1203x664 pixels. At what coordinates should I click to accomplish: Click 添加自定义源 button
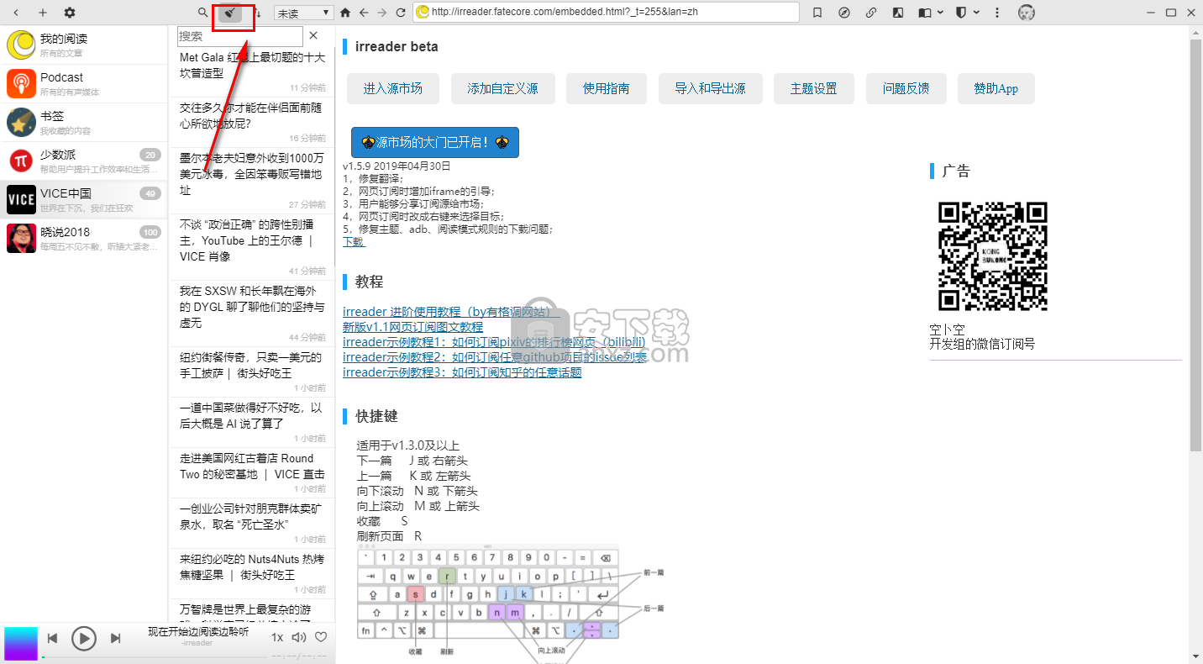click(503, 88)
